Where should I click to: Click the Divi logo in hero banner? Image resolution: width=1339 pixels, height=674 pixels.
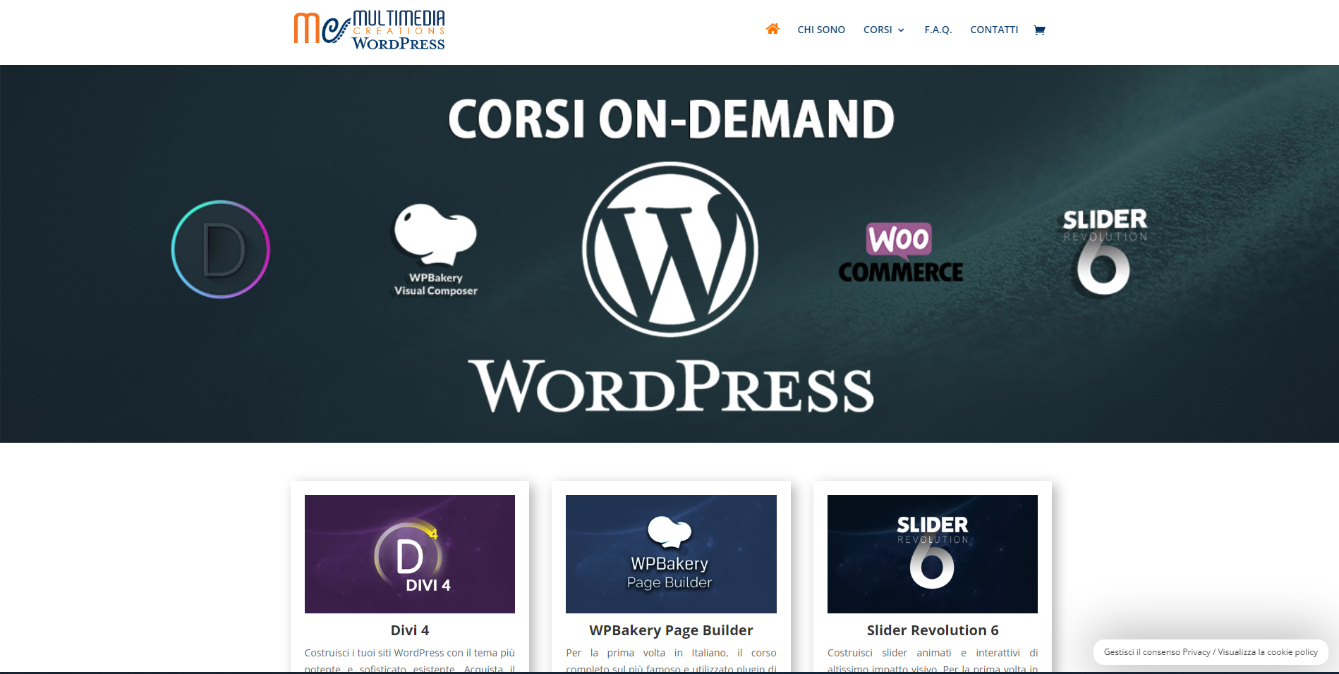pyautogui.click(x=221, y=249)
